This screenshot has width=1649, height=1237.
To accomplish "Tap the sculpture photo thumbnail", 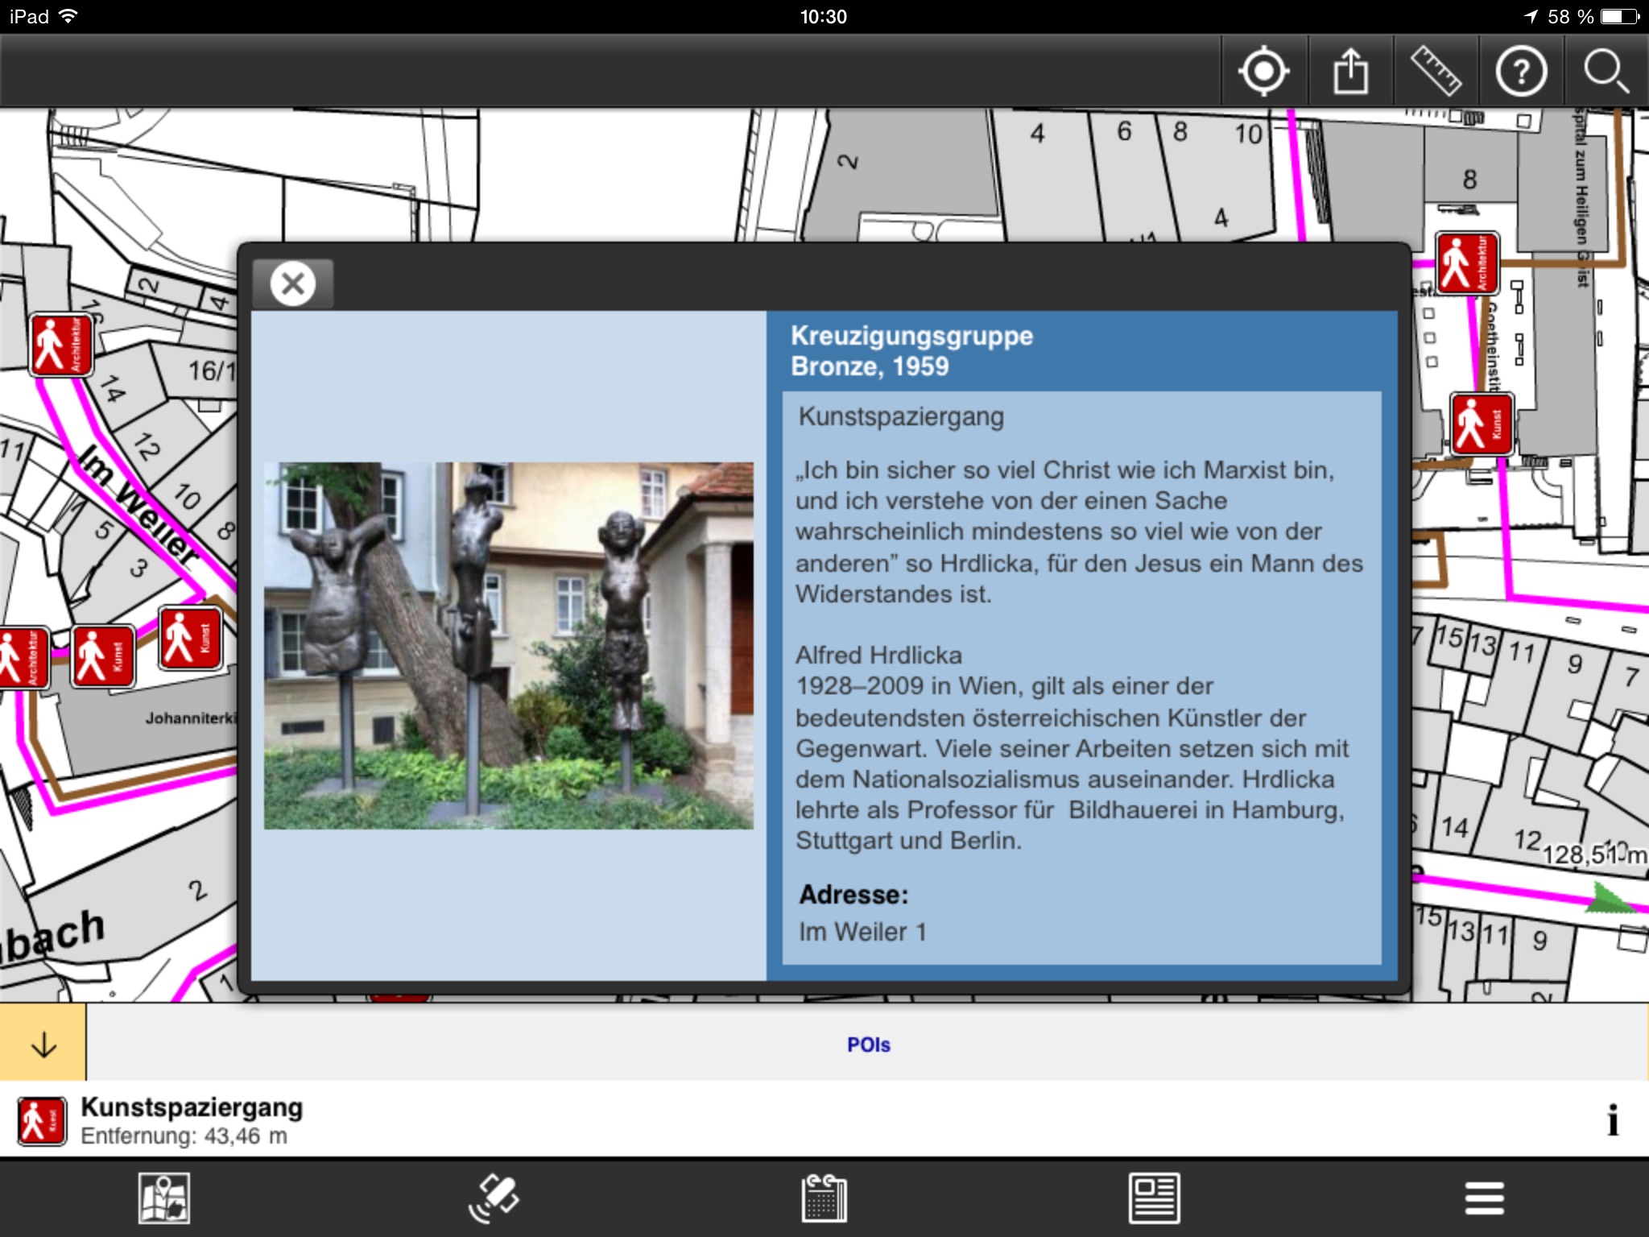I will (508, 645).
